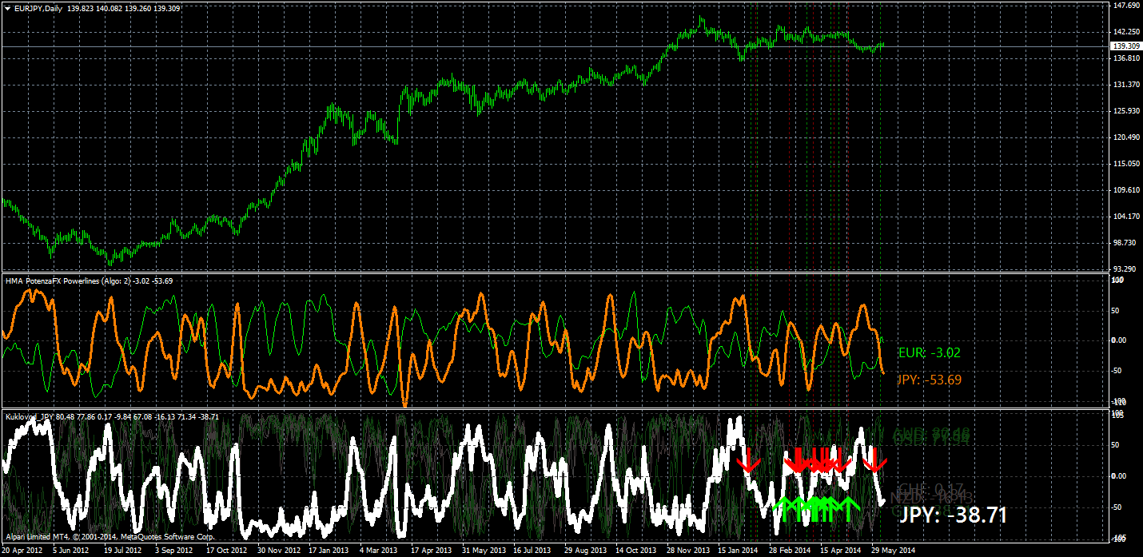Click the 5 Jun 2012 date label
The width and height of the screenshot is (1143, 557).
pos(70,551)
